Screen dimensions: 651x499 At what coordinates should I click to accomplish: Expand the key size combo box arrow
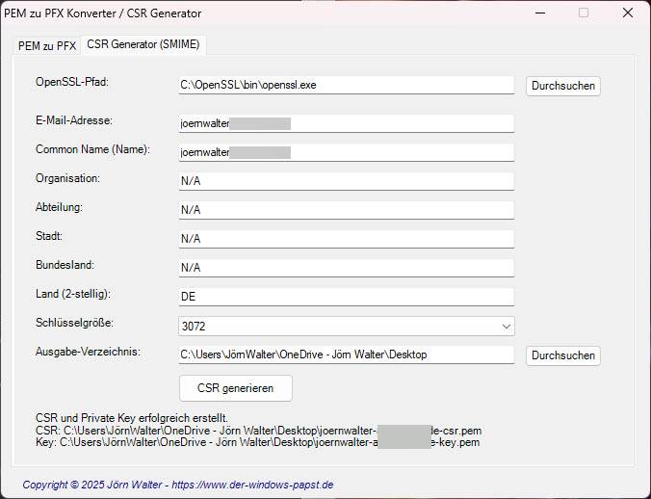[507, 327]
